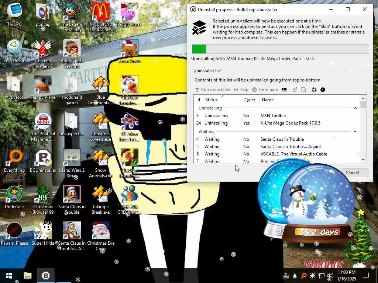The image size is (378, 283).
Task: Select the Santa Claus in Trouble list row
Action: (x=277, y=139)
